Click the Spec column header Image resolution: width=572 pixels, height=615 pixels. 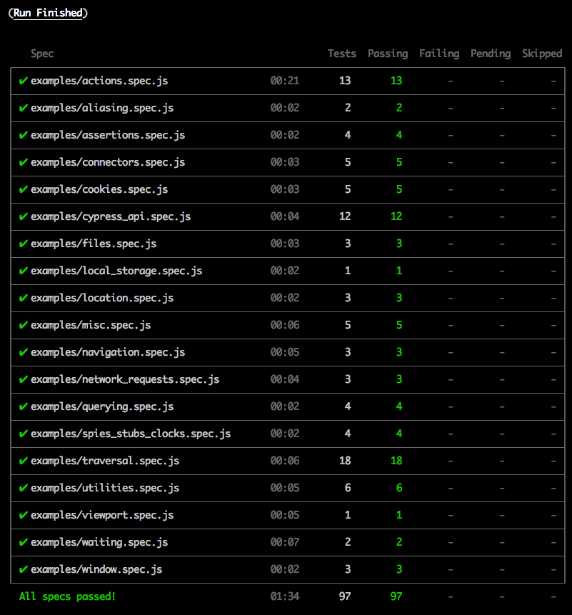pos(42,54)
